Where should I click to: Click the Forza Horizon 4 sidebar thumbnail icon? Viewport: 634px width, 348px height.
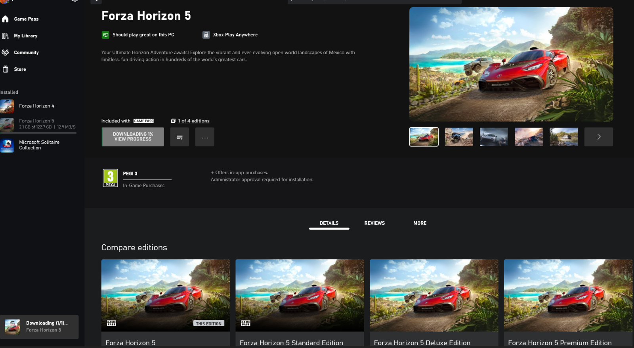pos(7,106)
